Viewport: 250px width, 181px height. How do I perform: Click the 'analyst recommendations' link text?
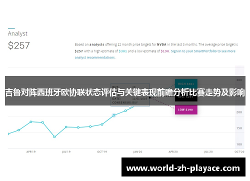point(94,57)
